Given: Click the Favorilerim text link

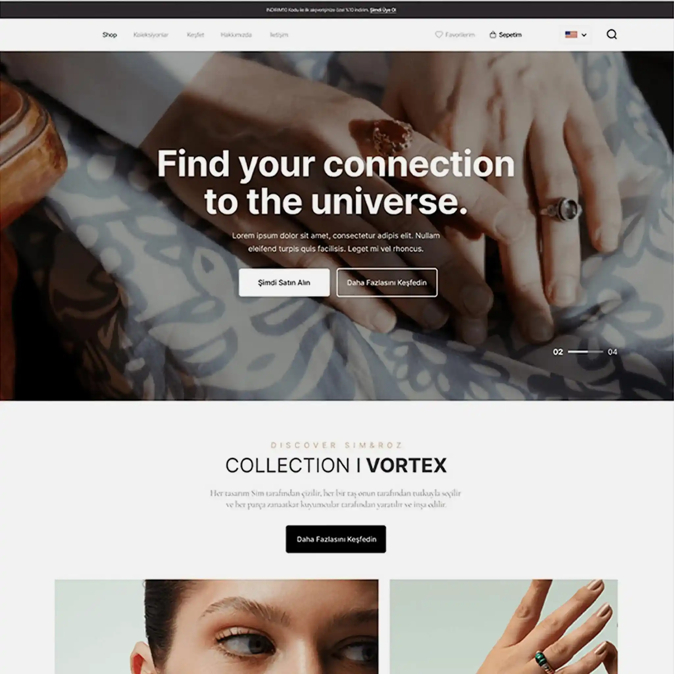Looking at the screenshot, I should coord(460,35).
